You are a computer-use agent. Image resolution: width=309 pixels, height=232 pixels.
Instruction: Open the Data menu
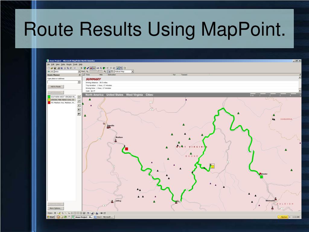tap(63, 64)
